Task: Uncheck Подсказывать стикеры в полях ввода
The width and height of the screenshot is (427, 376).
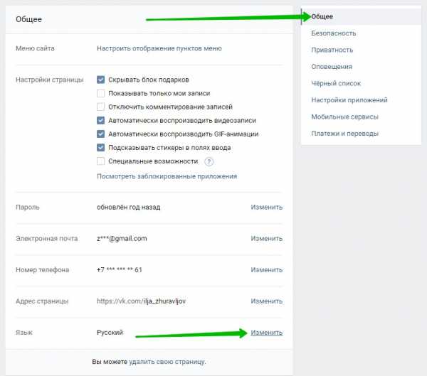Action: [100, 147]
